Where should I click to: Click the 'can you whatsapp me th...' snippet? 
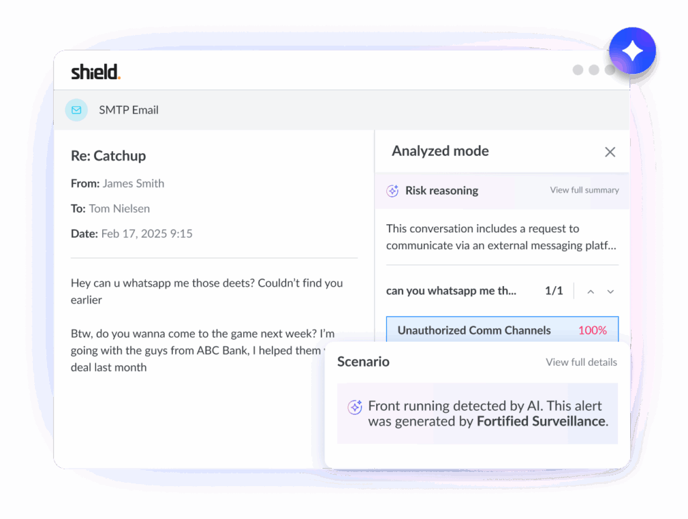451,291
